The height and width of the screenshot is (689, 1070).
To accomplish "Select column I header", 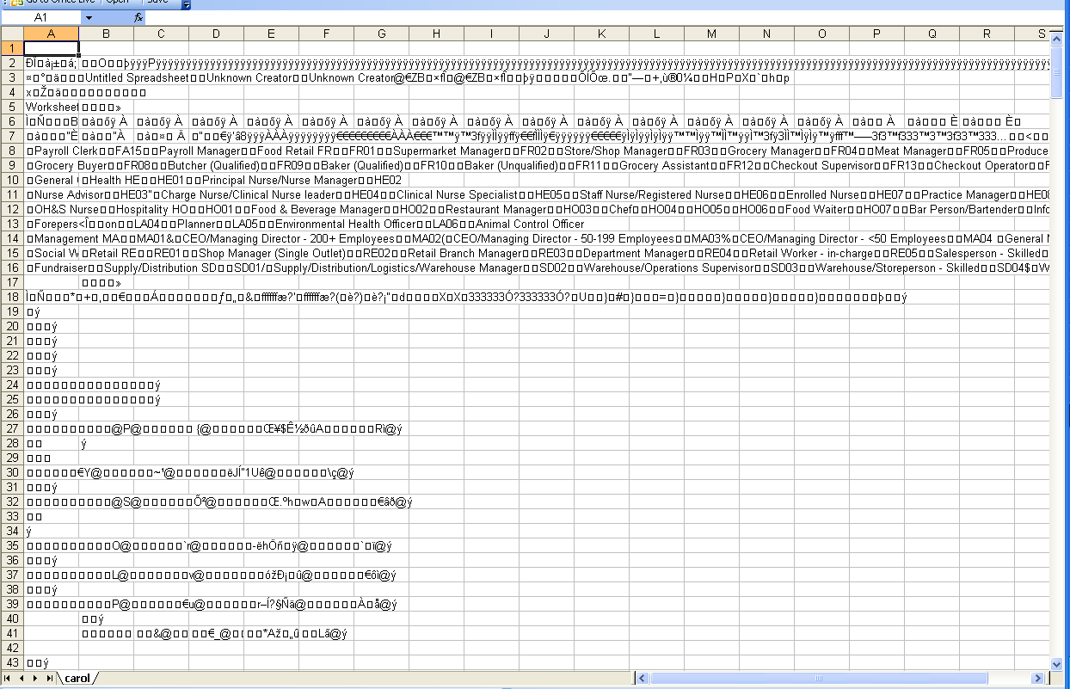I will pyautogui.click(x=491, y=34).
